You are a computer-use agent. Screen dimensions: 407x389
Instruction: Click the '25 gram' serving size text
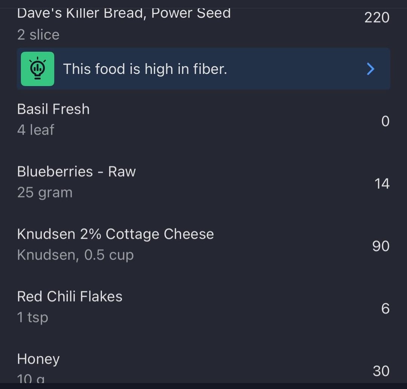click(45, 193)
